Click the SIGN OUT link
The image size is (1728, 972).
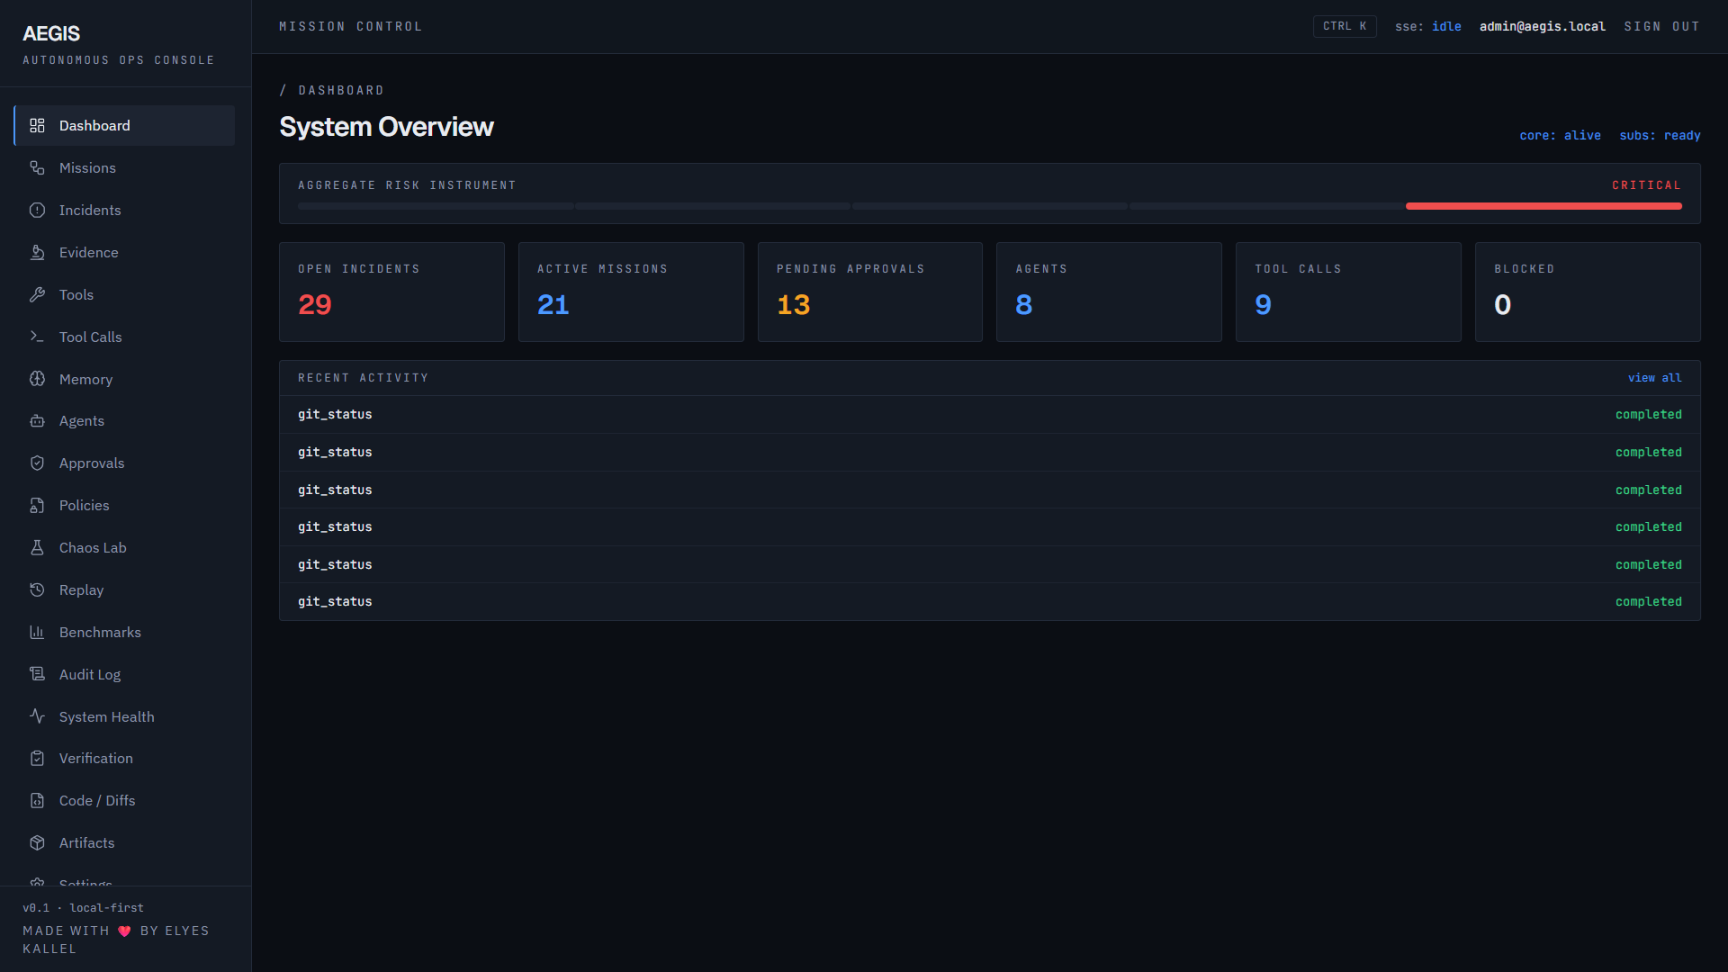[1661, 26]
